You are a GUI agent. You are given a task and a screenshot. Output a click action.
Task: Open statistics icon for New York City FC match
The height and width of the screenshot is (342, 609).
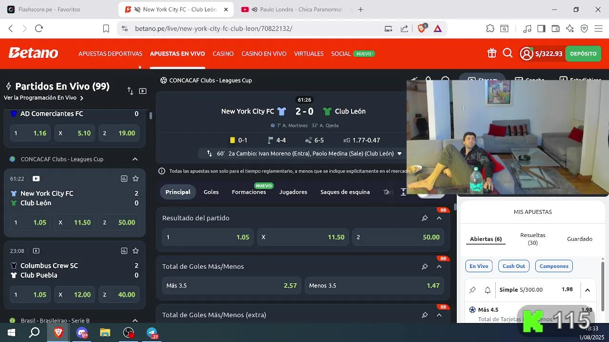point(124,179)
